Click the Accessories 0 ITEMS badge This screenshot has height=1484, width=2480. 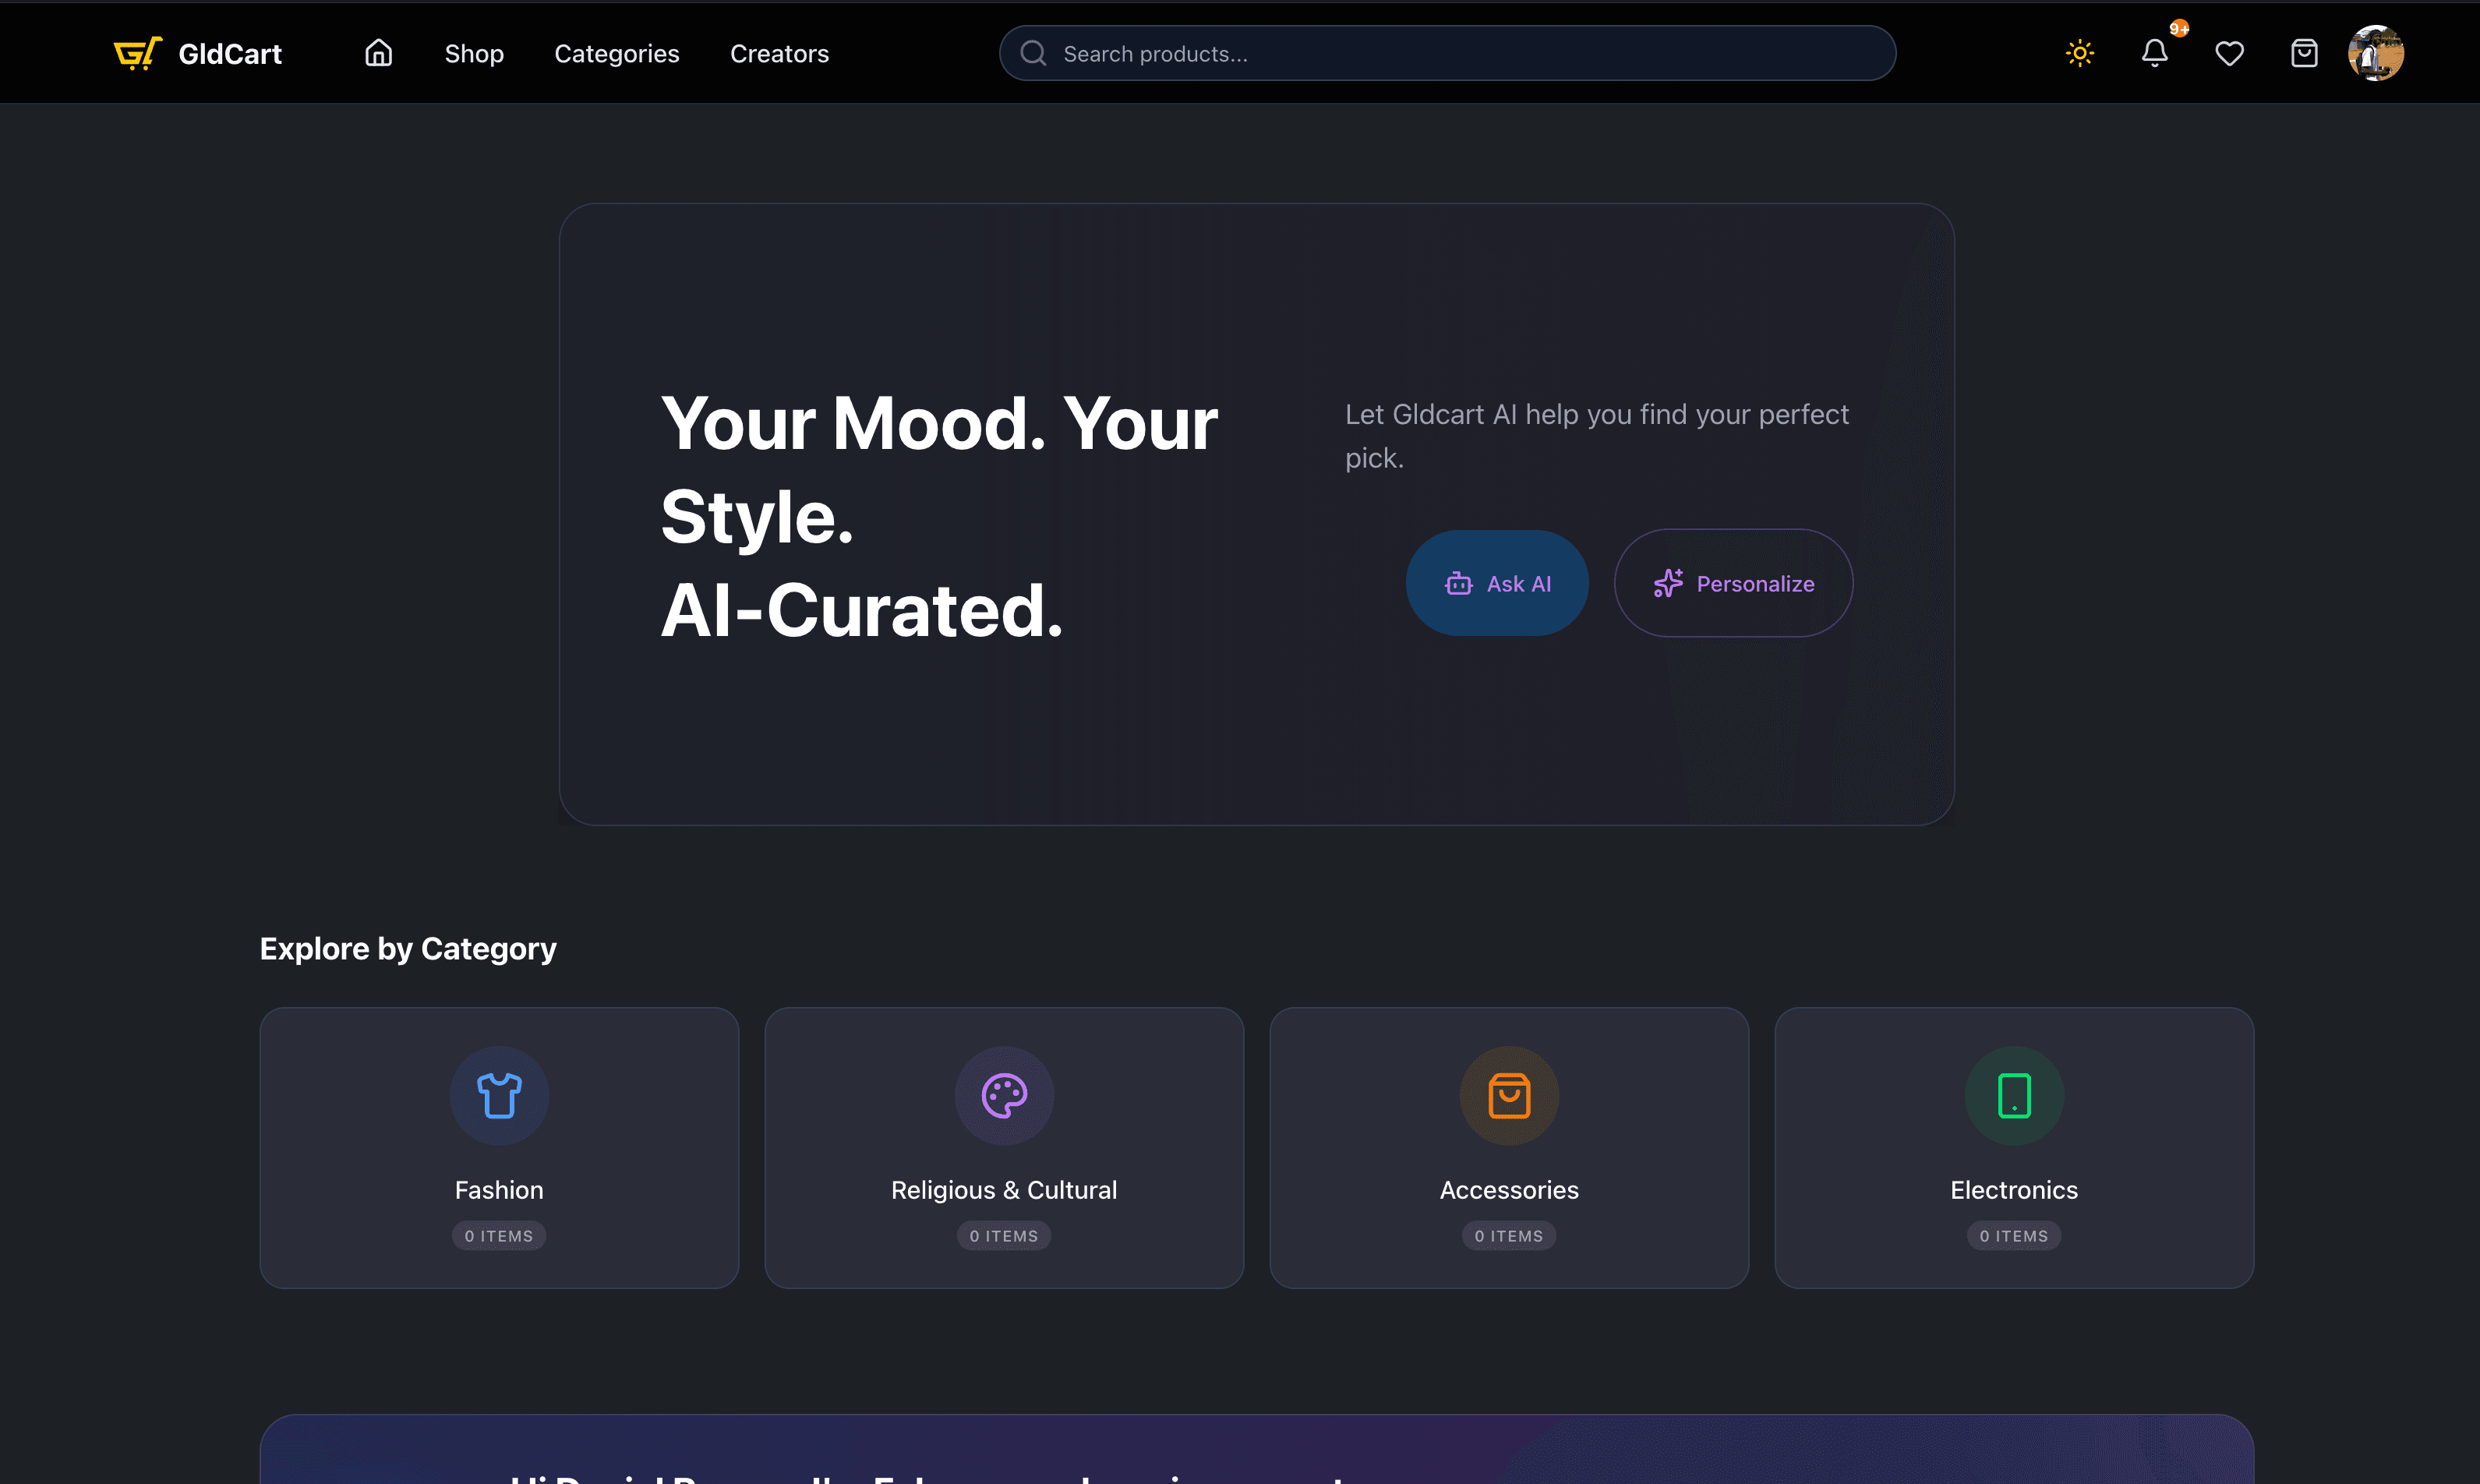(x=1509, y=1236)
